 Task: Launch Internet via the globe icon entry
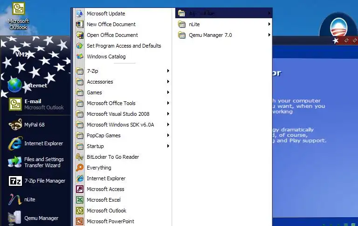pos(28,85)
